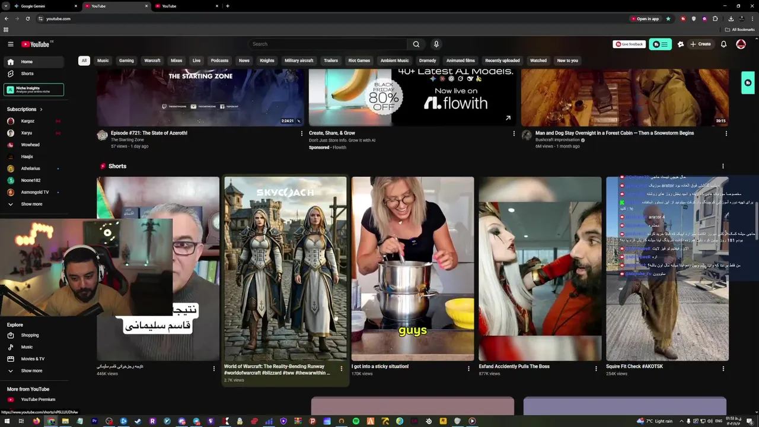Open The Starting Zone channel avatar
This screenshot has height=427, width=759.
(x=102, y=135)
